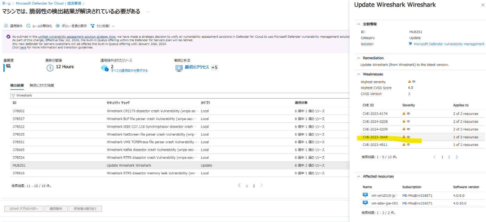Click the warning icon for CVE-2024-0208
The image size is (486, 222).
click(404, 121)
